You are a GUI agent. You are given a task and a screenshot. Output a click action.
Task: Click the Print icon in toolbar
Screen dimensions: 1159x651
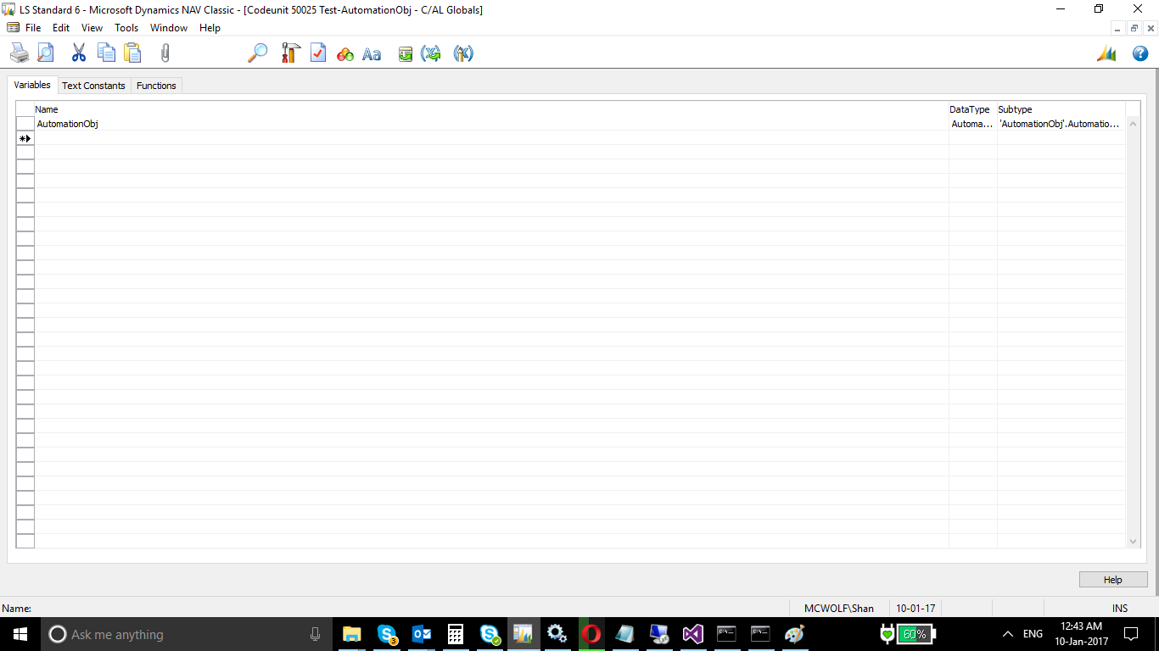[19, 53]
